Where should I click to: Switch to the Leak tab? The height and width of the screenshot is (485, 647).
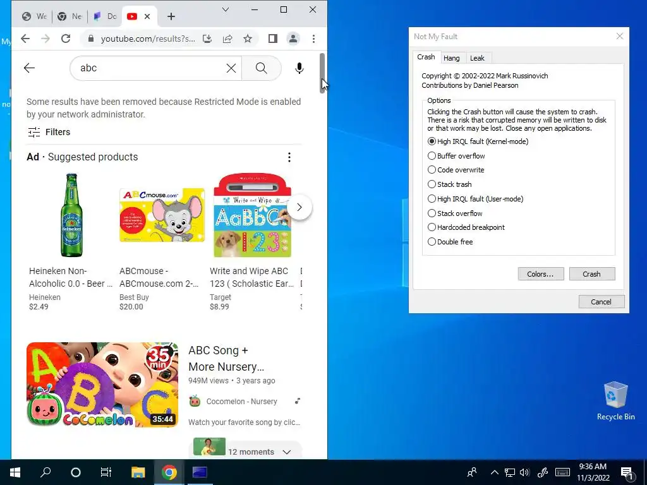tap(477, 58)
